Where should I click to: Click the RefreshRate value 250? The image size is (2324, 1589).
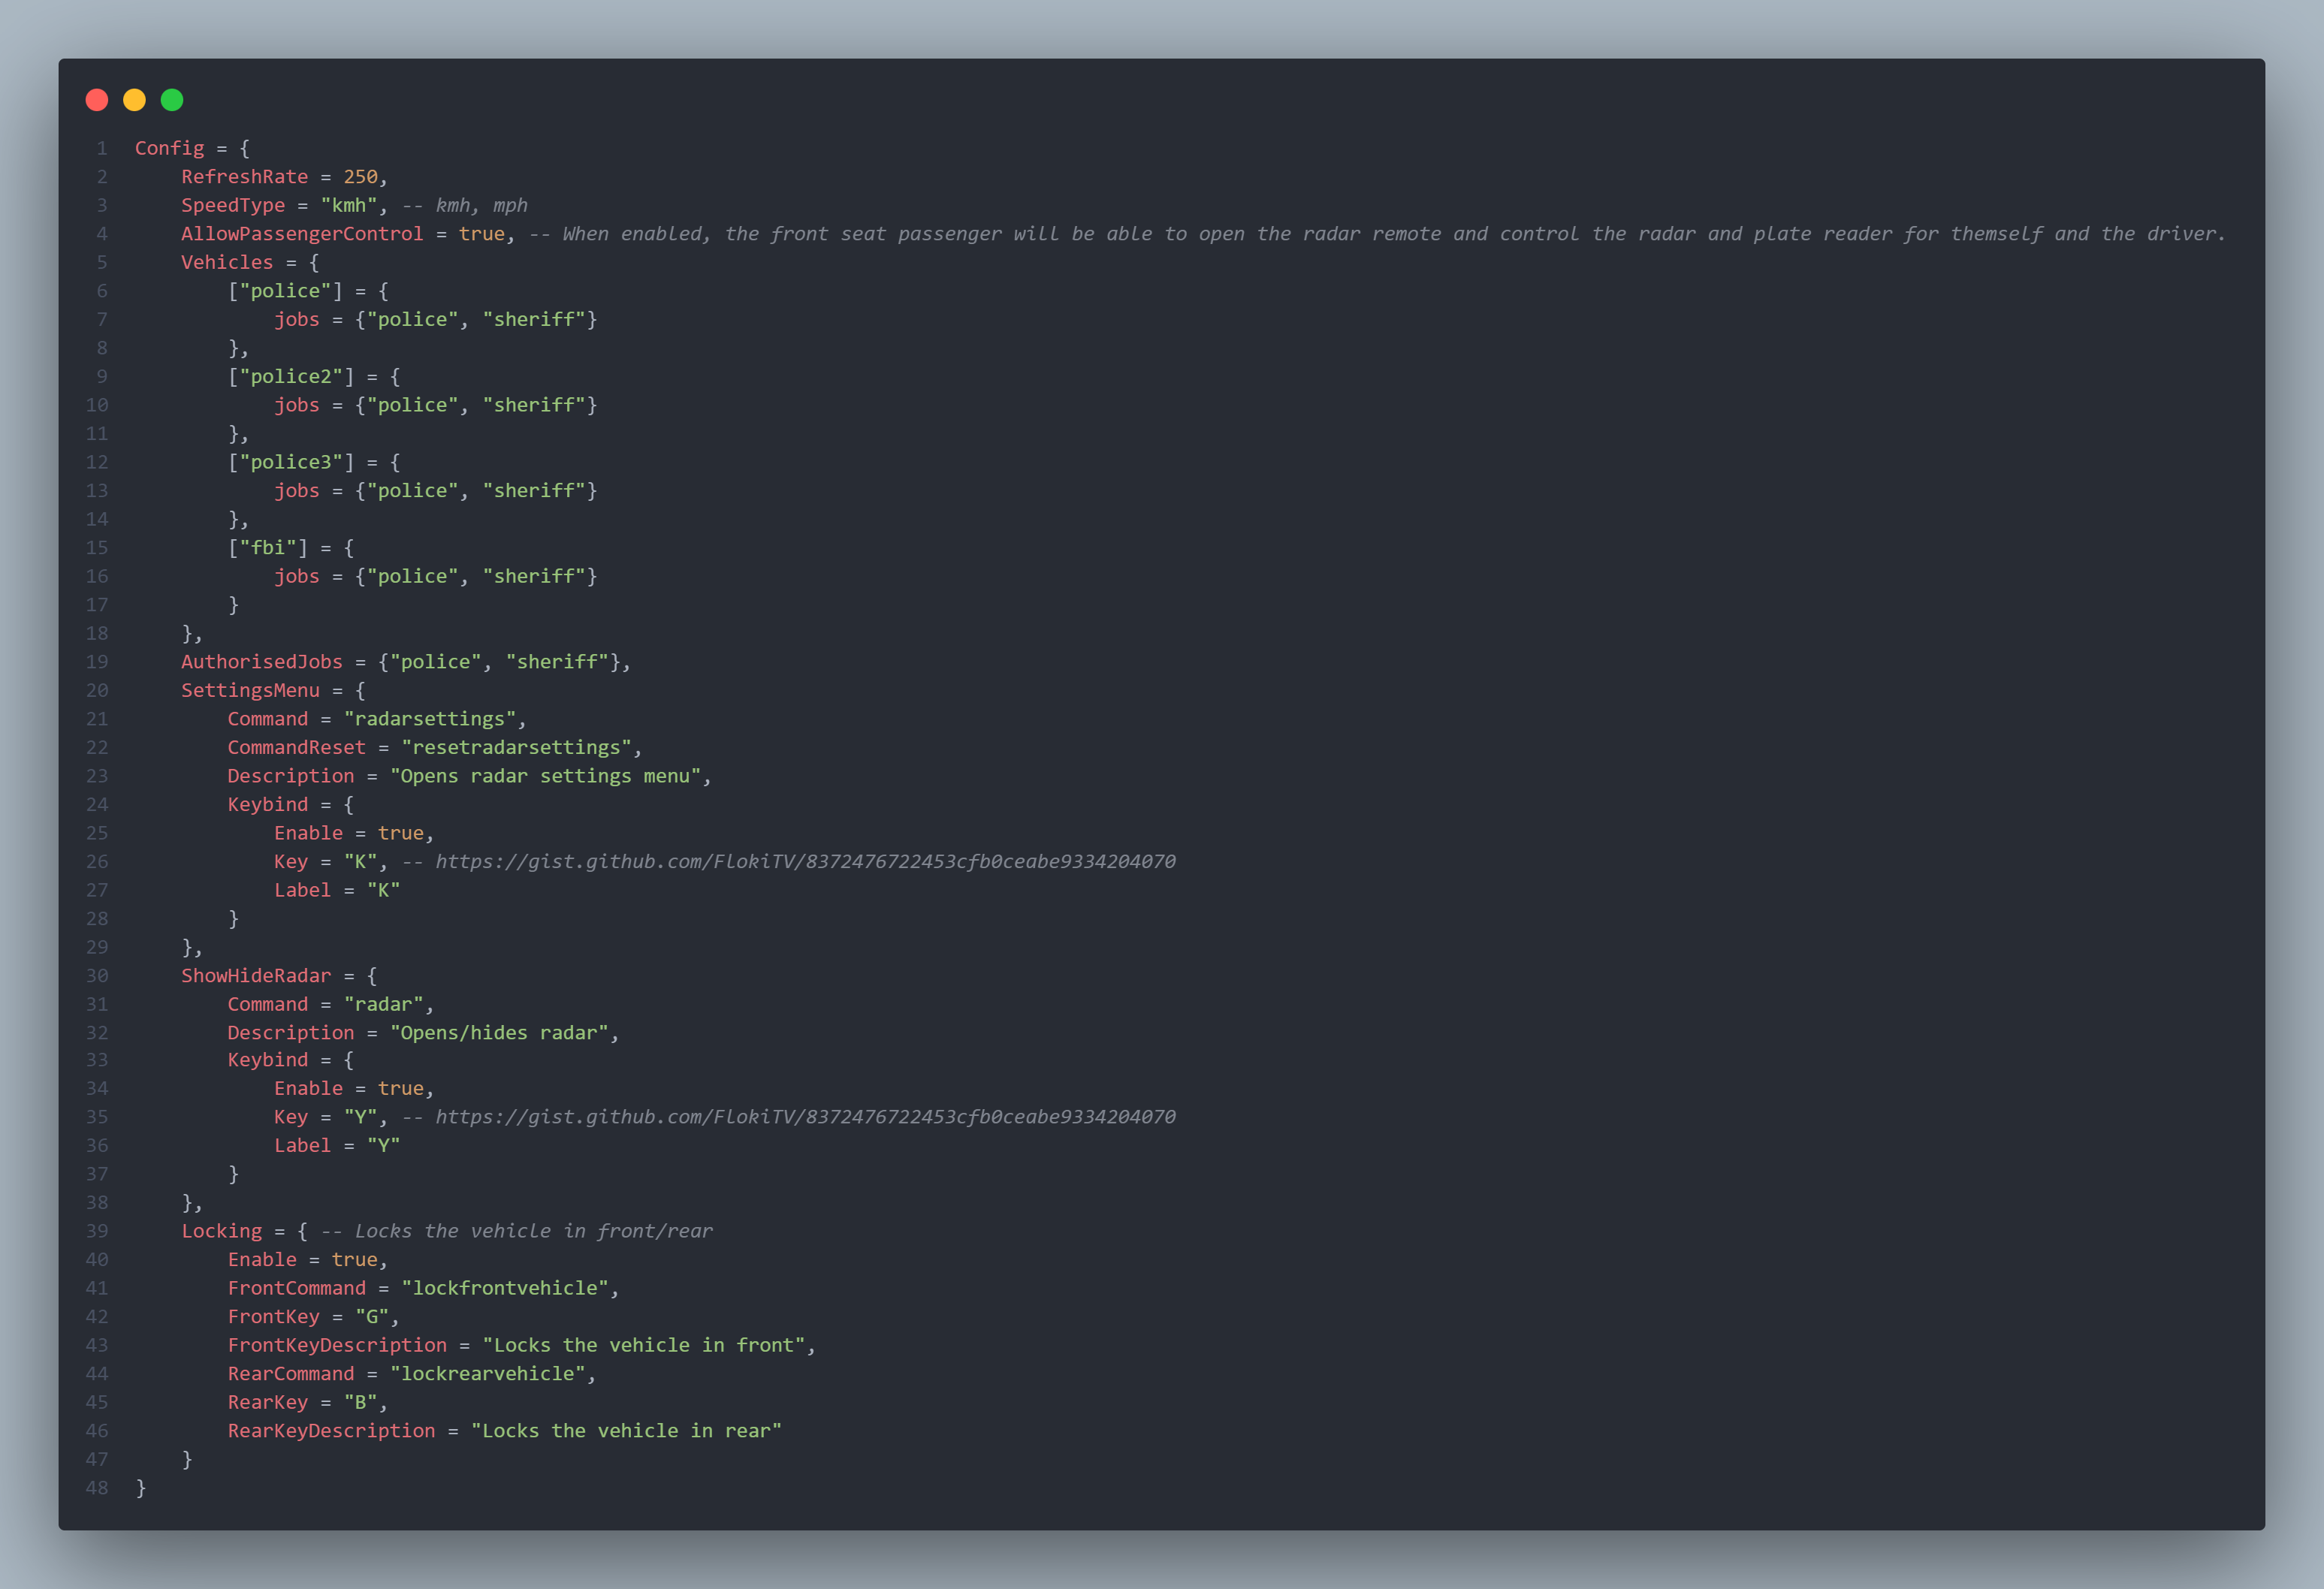point(360,177)
